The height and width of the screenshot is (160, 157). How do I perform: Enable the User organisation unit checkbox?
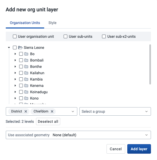[x=15, y=36]
